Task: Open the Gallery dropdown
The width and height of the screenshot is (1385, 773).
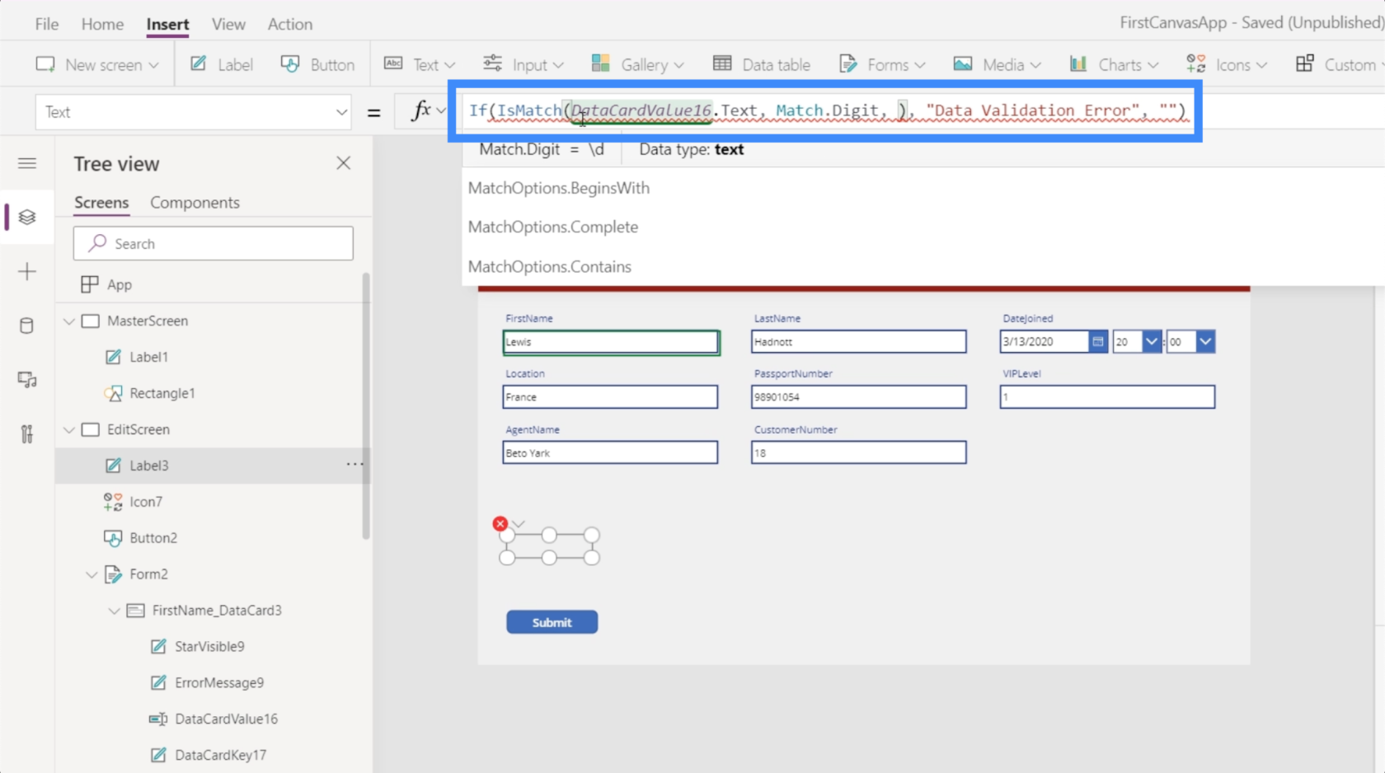Action: click(x=637, y=64)
